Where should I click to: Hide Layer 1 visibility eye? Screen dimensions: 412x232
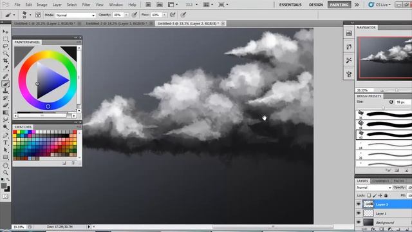359,213
